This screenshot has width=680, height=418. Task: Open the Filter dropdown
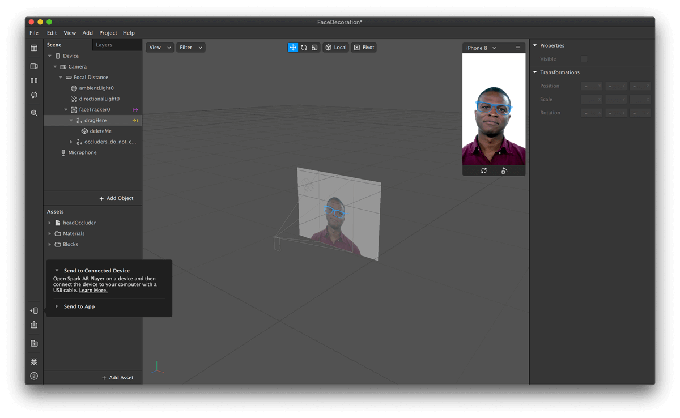[x=190, y=48]
